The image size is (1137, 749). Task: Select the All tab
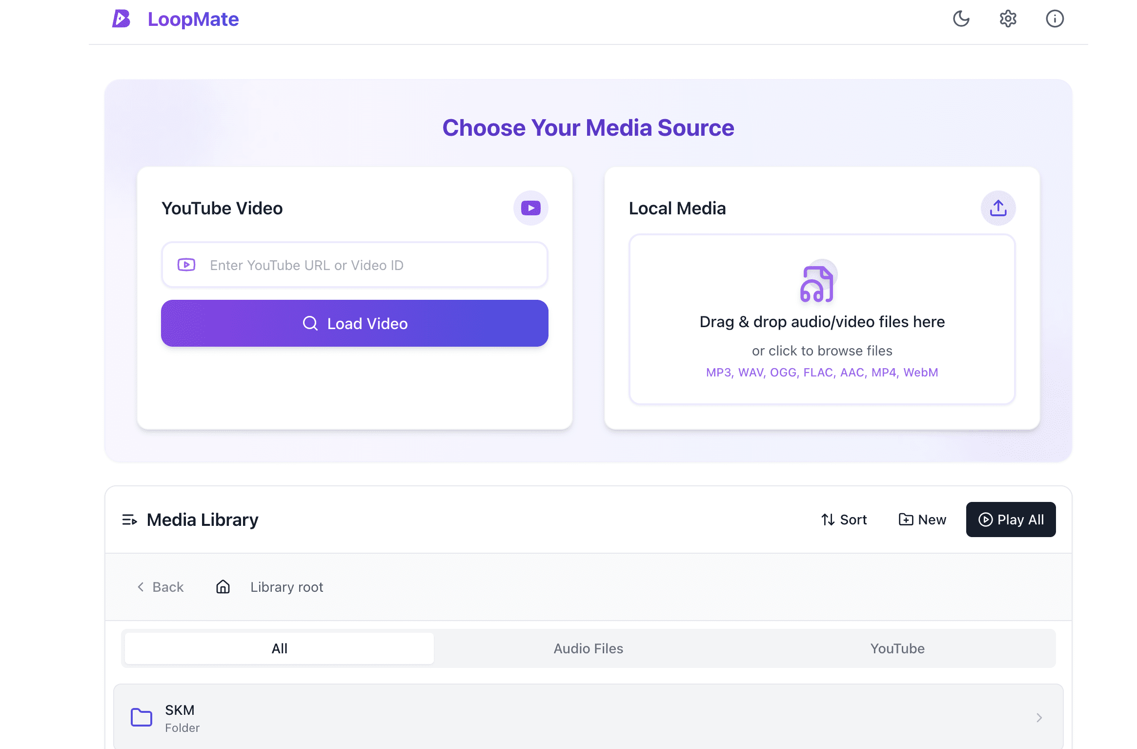[x=279, y=648]
